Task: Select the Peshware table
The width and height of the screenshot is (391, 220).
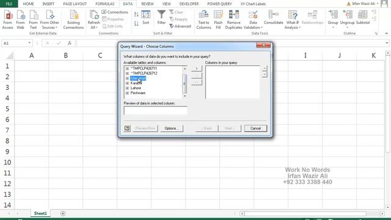Action: [x=138, y=93]
